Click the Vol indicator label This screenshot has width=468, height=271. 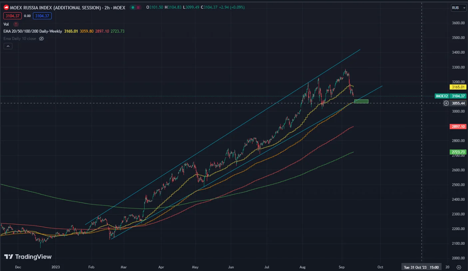coord(6,24)
